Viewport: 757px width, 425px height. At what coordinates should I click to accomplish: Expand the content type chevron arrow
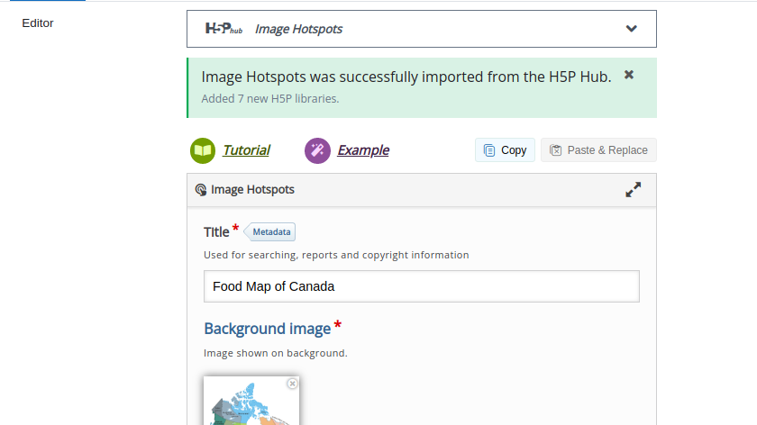tap(631, 29)
